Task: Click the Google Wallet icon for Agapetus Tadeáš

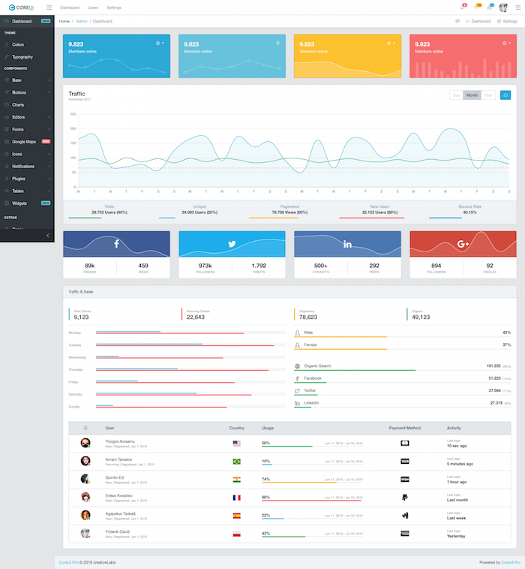Action: [x=405, y=516]
